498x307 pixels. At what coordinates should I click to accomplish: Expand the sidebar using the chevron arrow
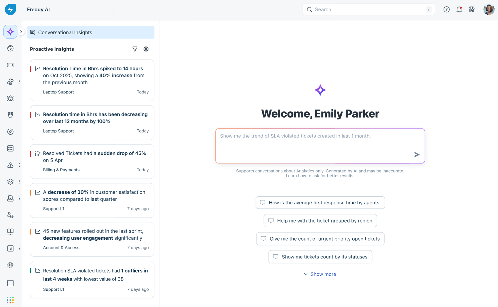pyautogui.click(x=21, y=32)
